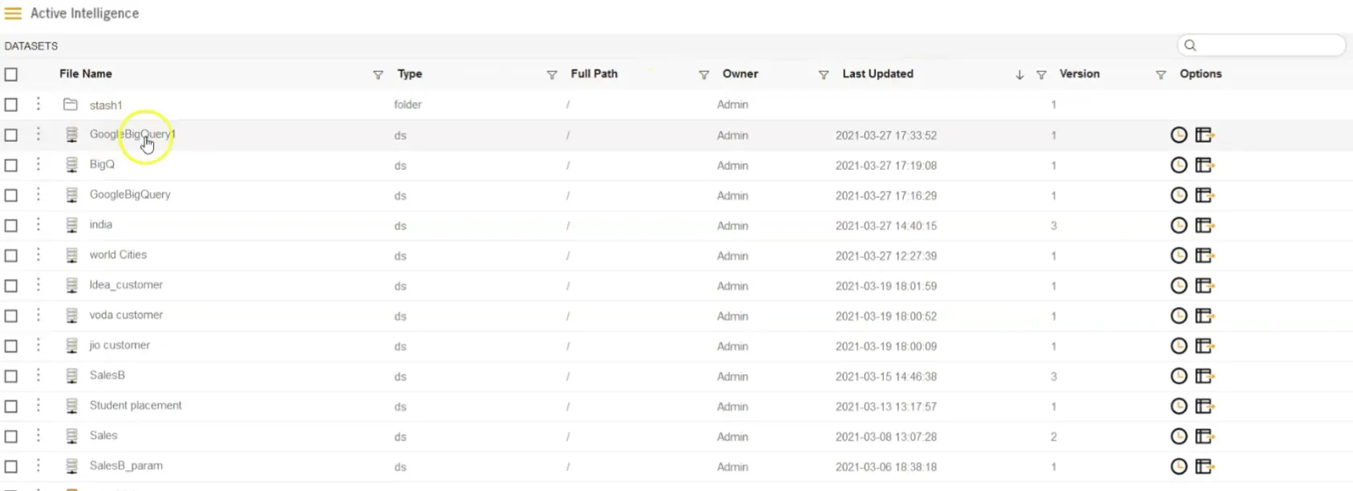Open the stash1 folder name

click(x=106, y=105)
